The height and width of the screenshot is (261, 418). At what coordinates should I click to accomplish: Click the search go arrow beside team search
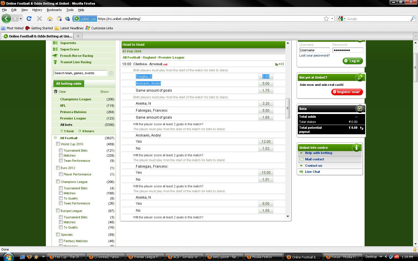[x=111, y=73]
